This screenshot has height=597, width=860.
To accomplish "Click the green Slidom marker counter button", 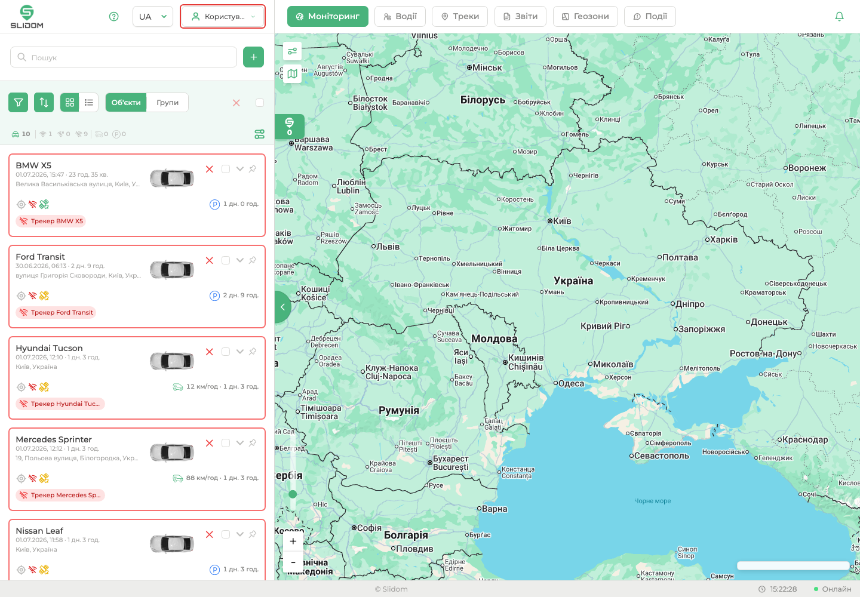I will pos(290,126).
